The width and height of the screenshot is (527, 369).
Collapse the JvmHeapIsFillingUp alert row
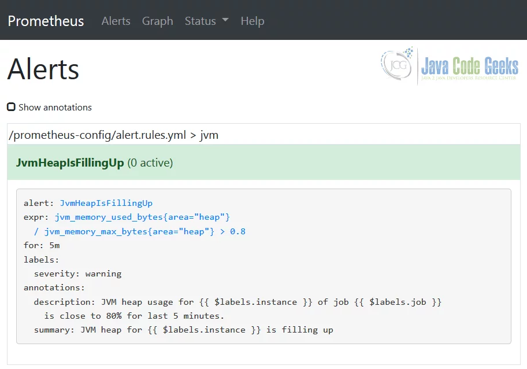(x=263, y=162)
